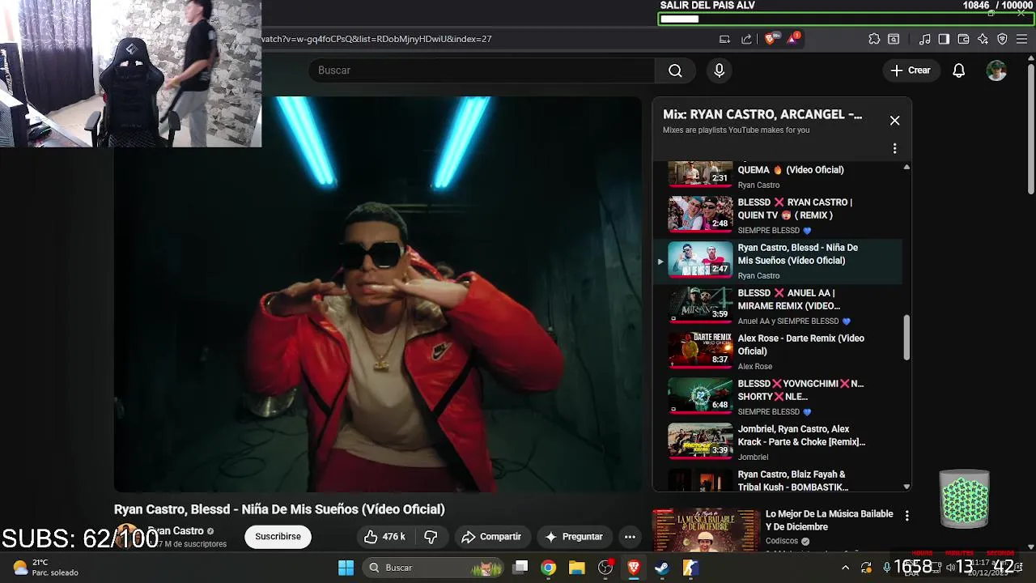
Task: Click playlist scroll down arrow
Action: point(906,487)
